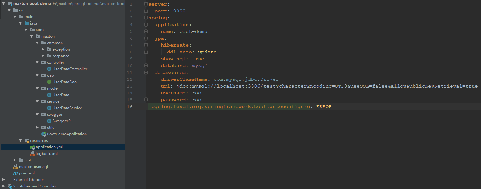The height and width of the screenshot is (189, 481).
Task: Fold the jpa block at line 6
Action: 146,38
